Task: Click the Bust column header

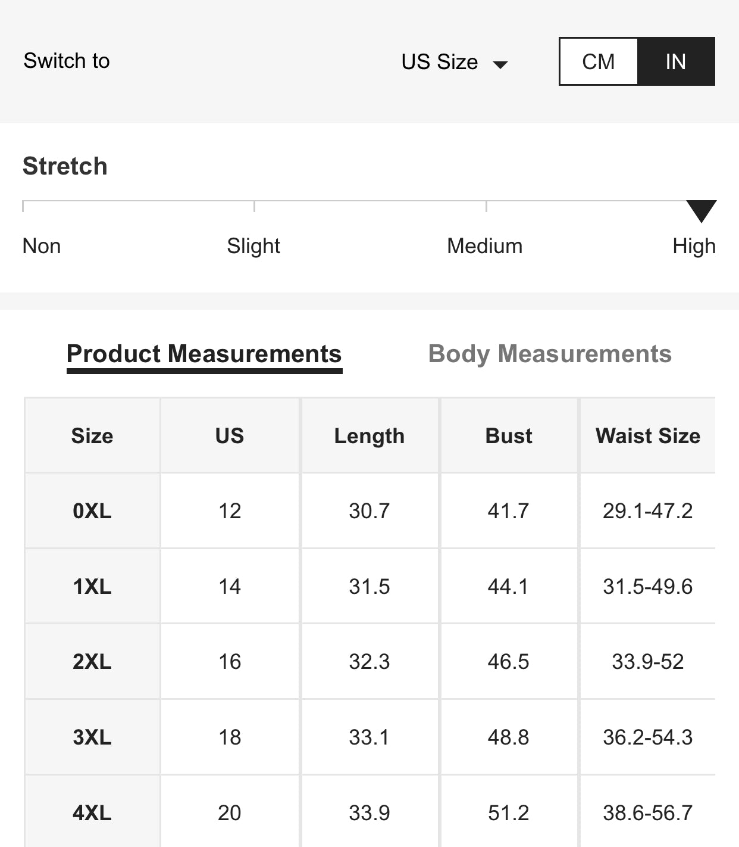Action: [508, 435]
